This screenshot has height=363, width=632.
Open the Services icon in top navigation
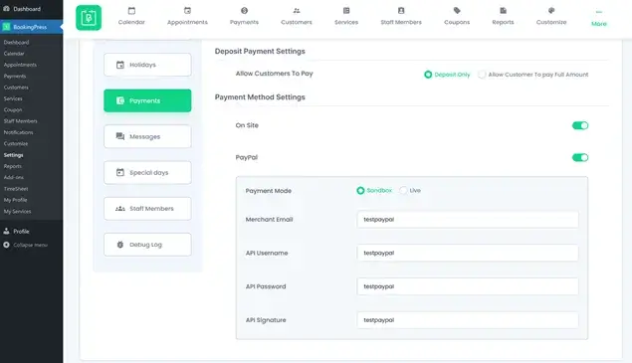[x=346, y=11]
